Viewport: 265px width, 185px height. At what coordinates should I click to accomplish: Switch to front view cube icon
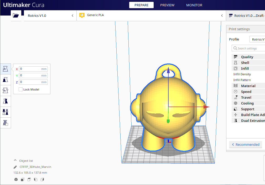point(23,179)
